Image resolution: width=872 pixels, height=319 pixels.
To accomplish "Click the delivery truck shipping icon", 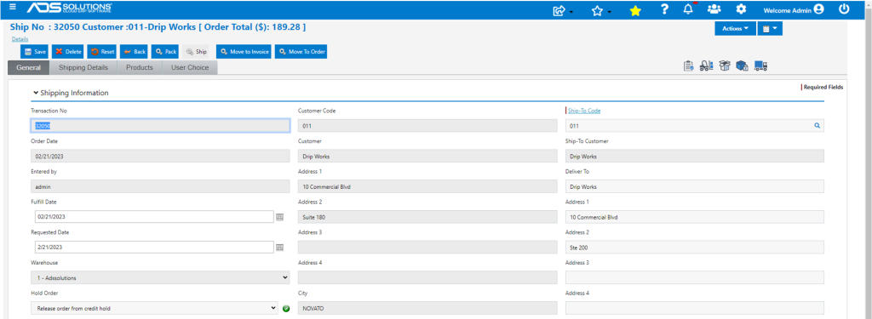I will [x=760, y=66].
